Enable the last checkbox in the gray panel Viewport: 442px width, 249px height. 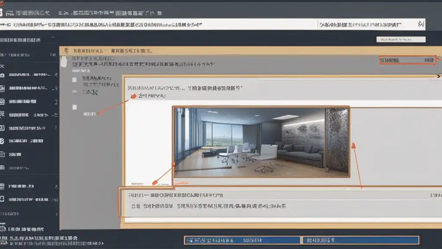[75, 107]
